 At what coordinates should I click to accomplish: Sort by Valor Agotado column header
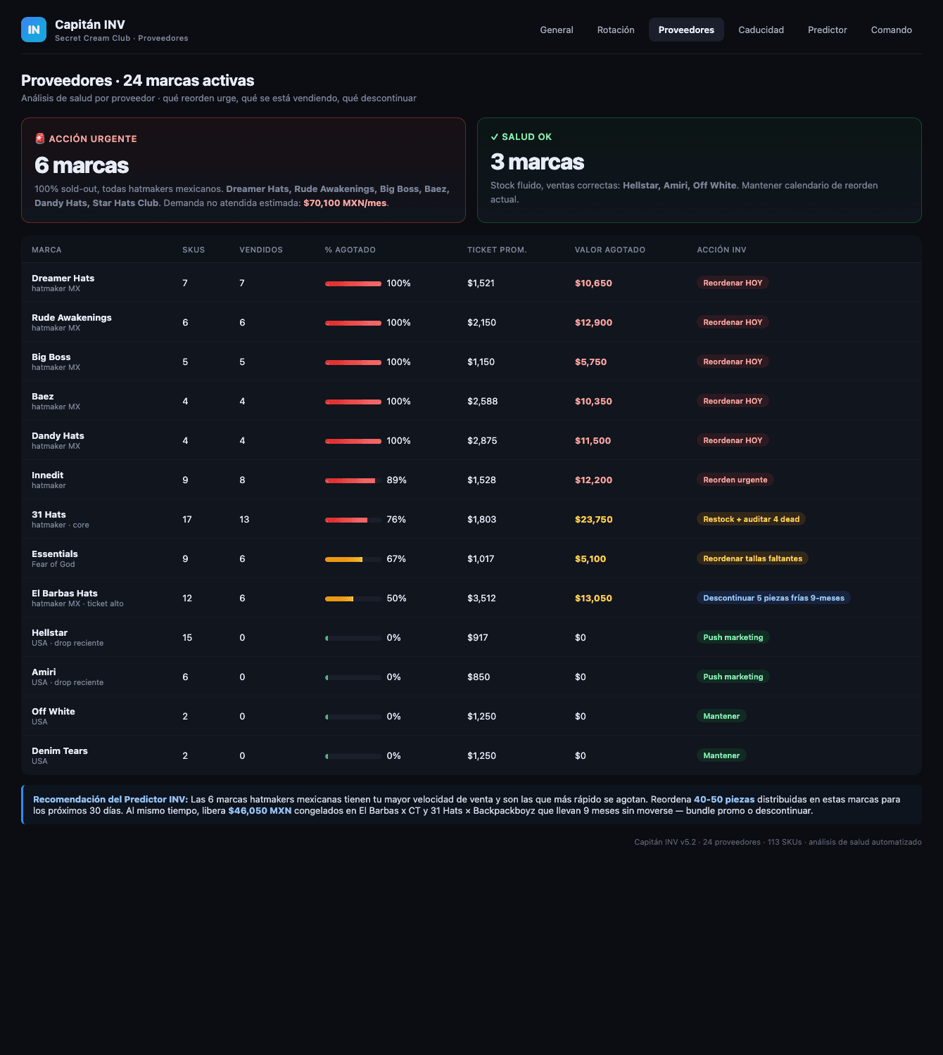[x=610, y=250]
